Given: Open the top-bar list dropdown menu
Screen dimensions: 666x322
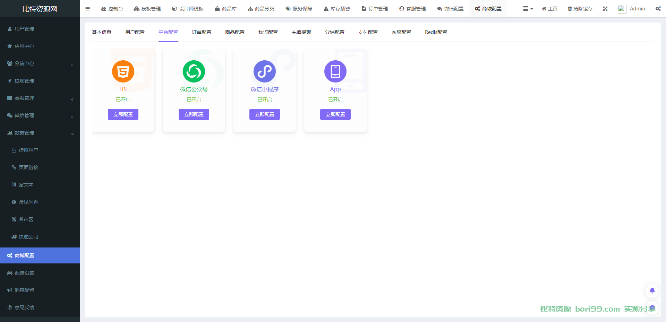Looking at the screenshot, I should click(x=528, y=9).
